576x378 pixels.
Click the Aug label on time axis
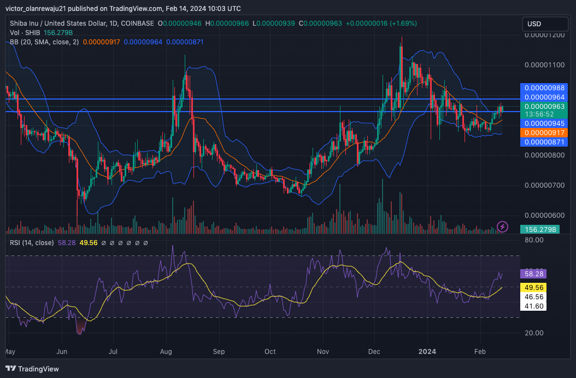[166, 352]
